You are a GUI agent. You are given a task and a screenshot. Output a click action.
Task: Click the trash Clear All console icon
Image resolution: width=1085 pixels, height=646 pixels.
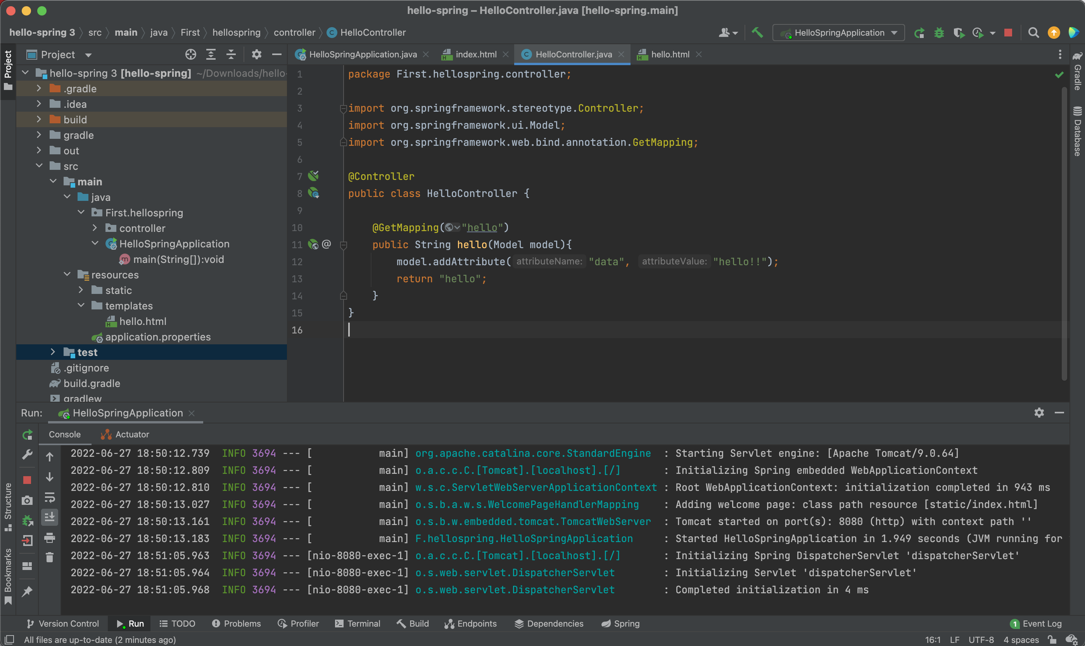pyautogui.click(x=50, y=558)
